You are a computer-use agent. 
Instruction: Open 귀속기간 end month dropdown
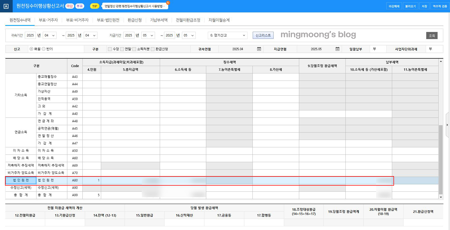(x=91, y=35)
